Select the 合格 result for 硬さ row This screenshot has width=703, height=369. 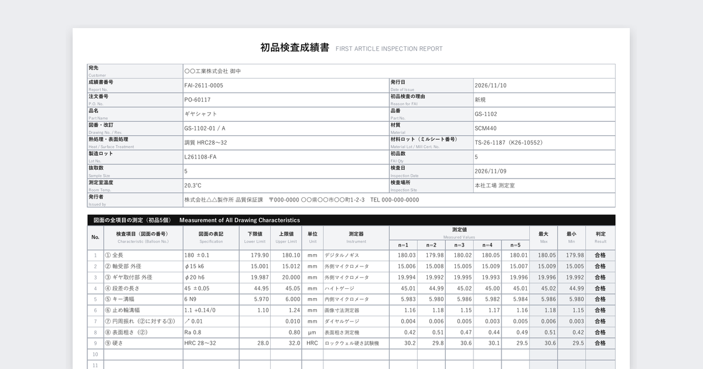[x=600, y=343]
